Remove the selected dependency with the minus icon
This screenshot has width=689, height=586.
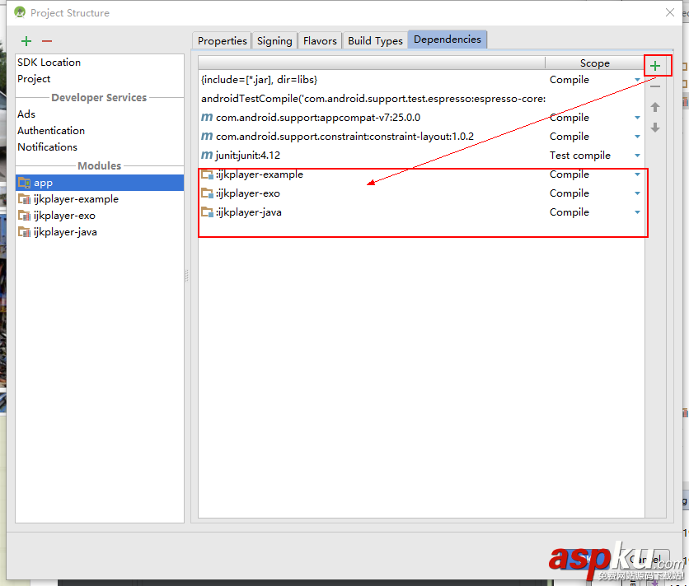[655, 86]
